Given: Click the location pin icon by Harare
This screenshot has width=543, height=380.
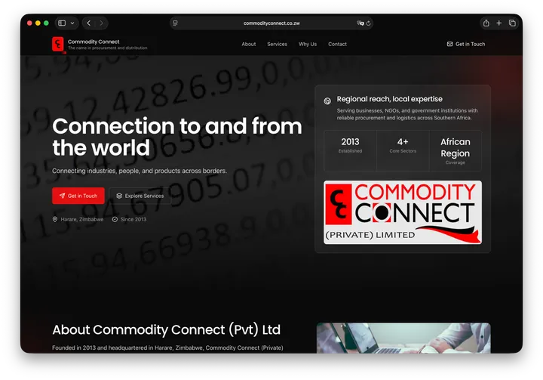Looking at the screenshot, I should [55, 219].
